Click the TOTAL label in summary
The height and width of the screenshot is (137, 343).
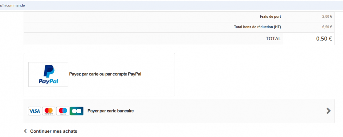pyautogui.click(x=273, y=39)
